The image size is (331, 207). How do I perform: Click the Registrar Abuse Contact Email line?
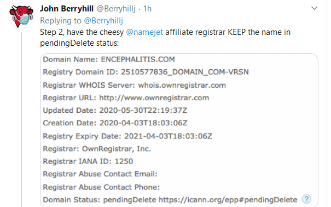pos(100,174)
